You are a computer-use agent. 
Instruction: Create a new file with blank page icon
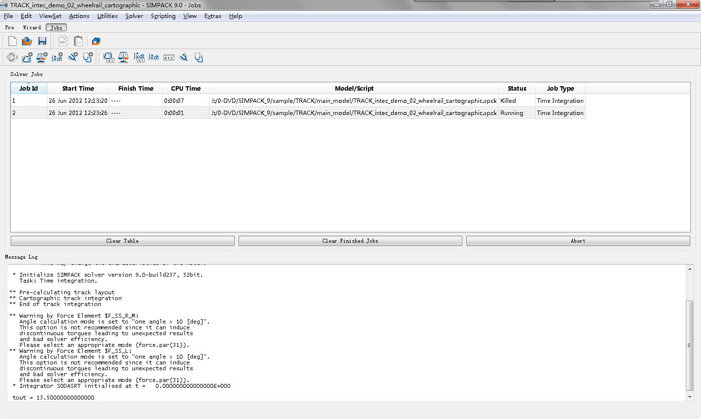[13, 41]
